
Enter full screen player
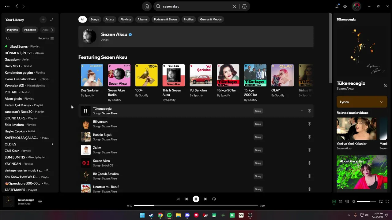point(387,201)
